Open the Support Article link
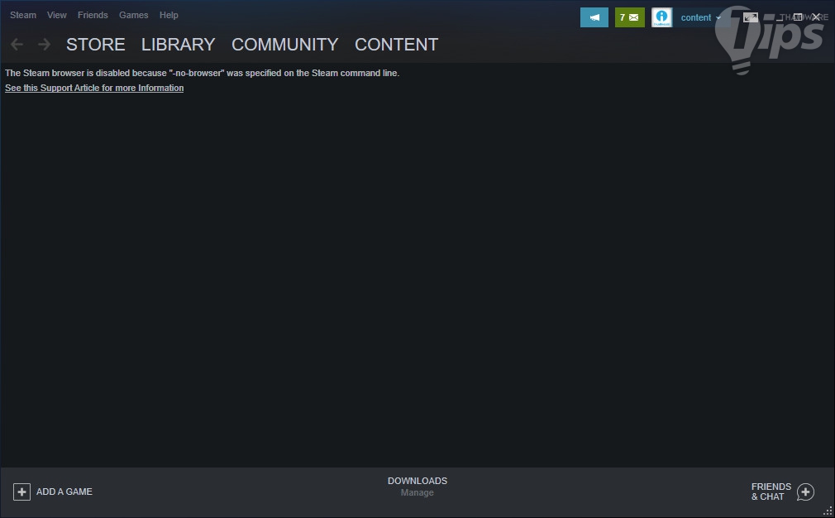The height and width of the screenshot is (518, 835). click(x=94, y=88)
